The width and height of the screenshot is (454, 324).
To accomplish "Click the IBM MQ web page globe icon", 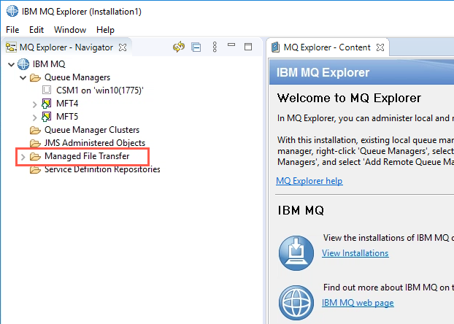I will coord(296,303).
